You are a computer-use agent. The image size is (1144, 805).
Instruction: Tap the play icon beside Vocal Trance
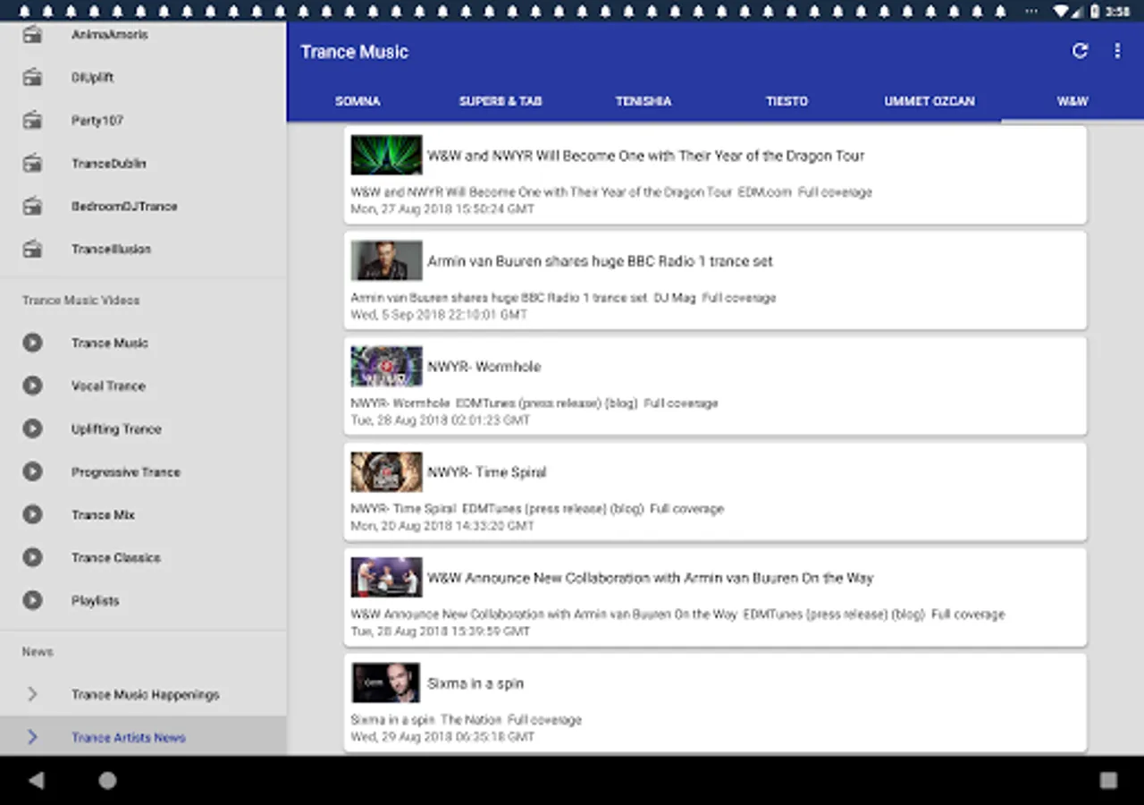point(32,386)
